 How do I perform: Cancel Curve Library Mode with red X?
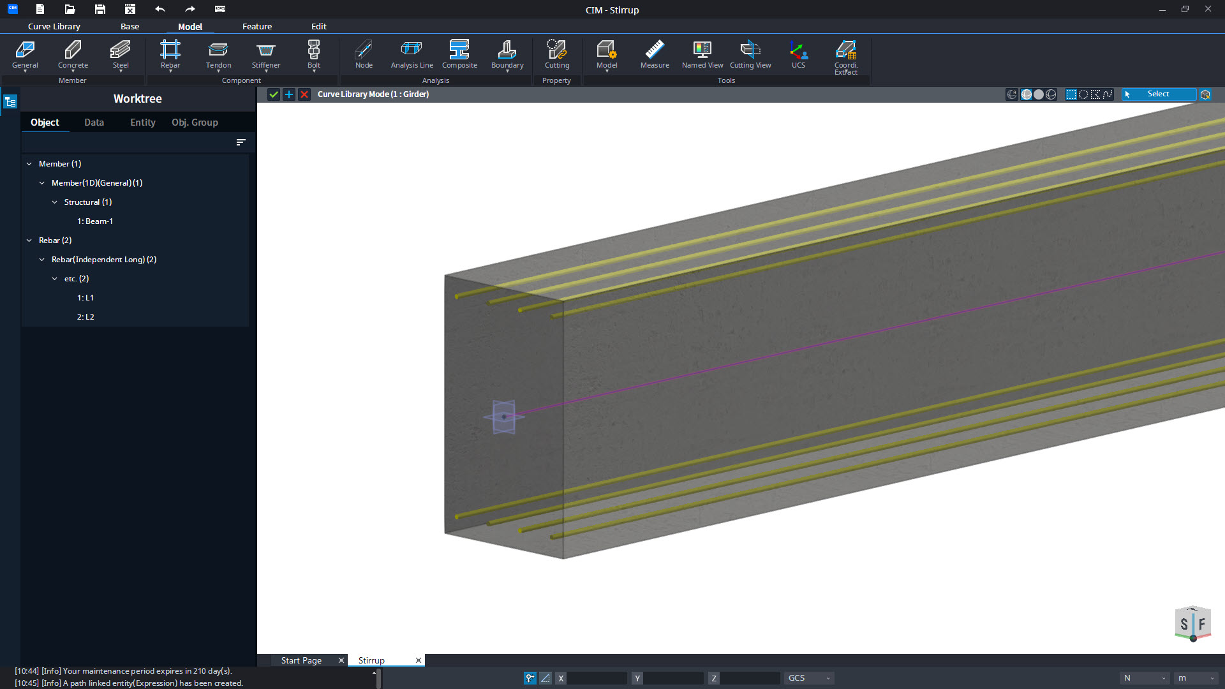(x=304, y=94)
